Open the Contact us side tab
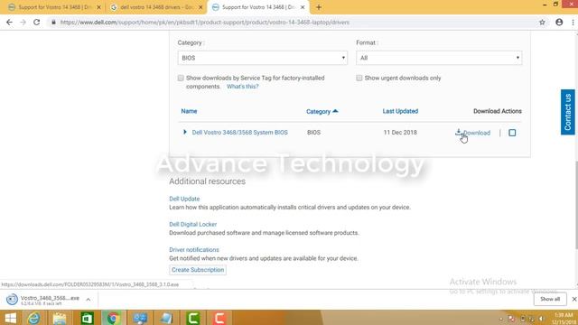Viewport: 578px width, 325px height. (568, 112)
